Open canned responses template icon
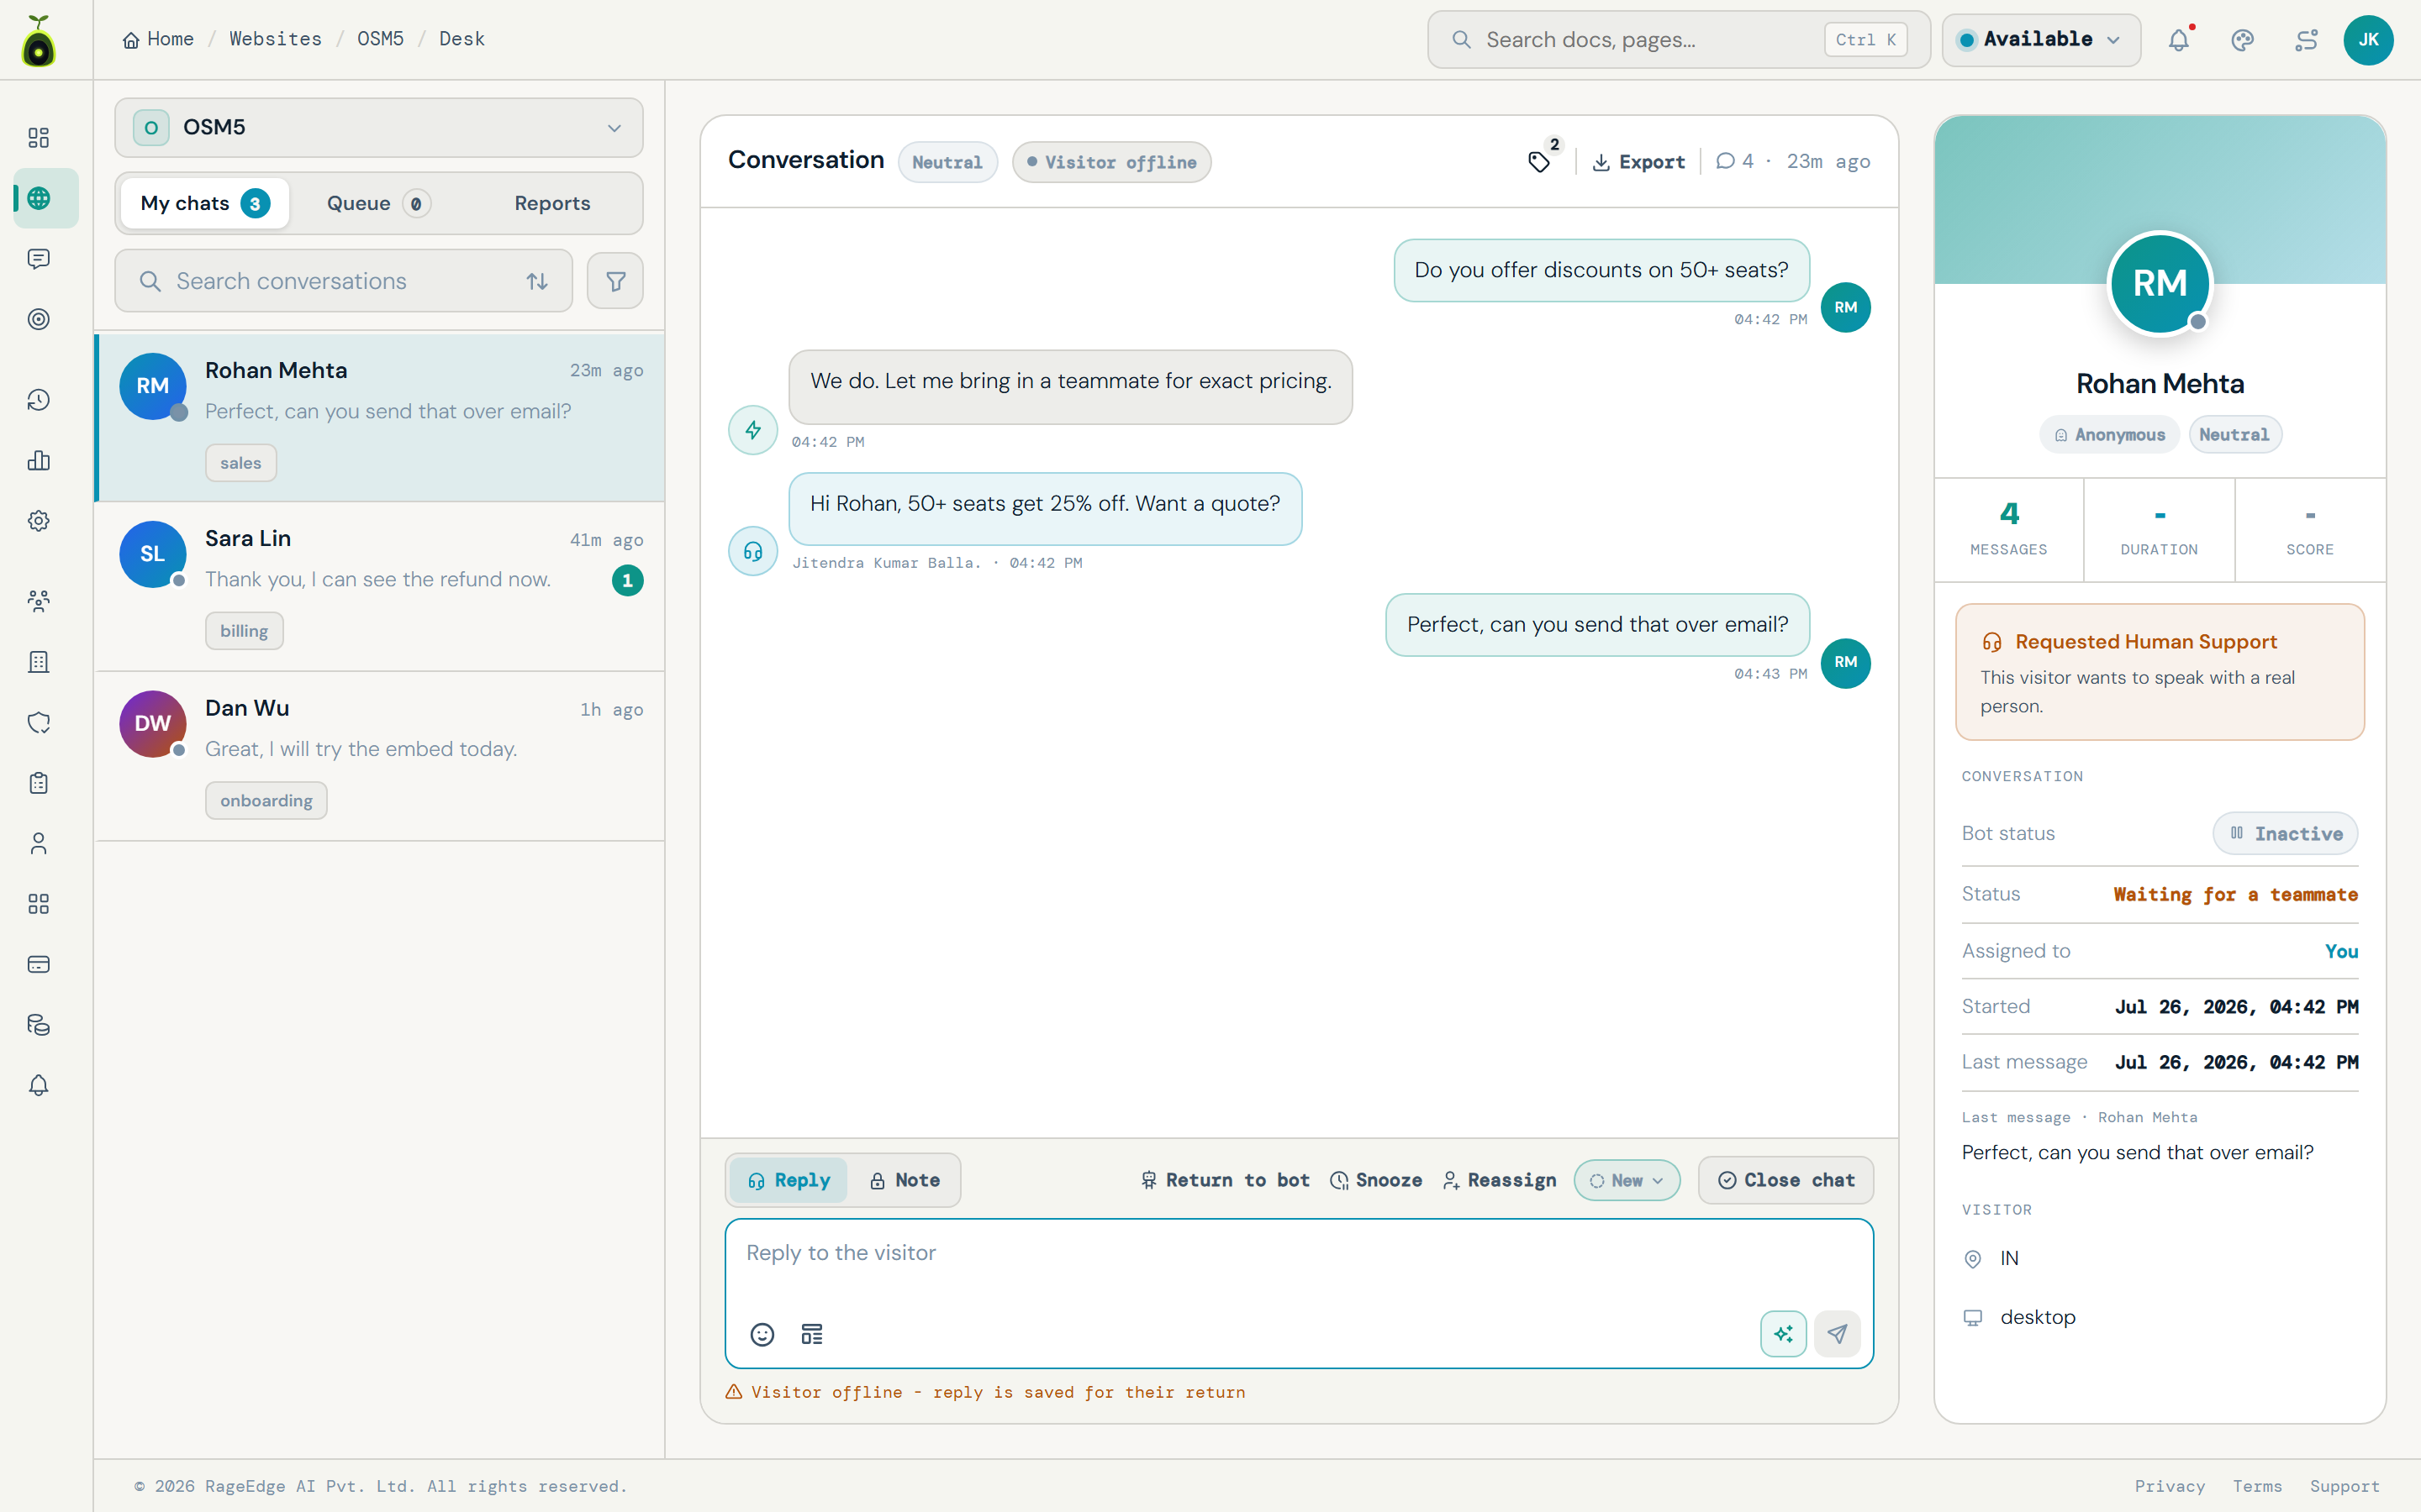The width and height of the screenshot is (2421, 1512). point(812,1334)
